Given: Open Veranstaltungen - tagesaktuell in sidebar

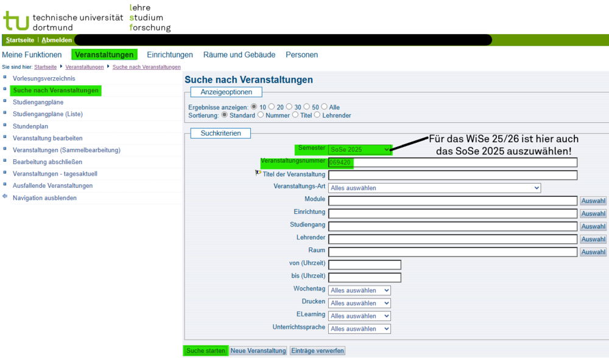Looking at the screenshot, I should [55, 174].
